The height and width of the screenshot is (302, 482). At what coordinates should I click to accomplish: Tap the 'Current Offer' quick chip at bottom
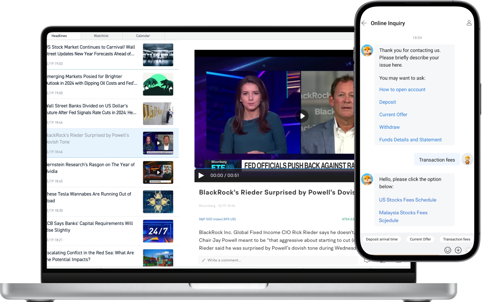point(420,239)
